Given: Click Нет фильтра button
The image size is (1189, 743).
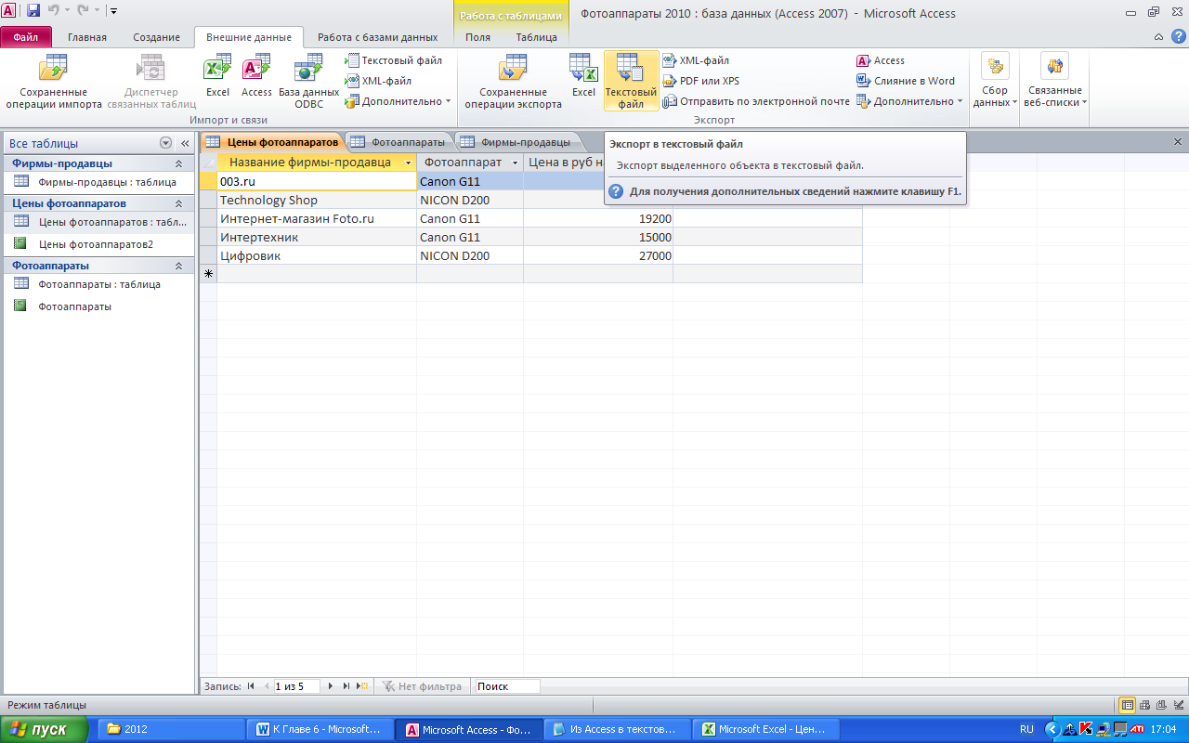Looking at the screenshot, I should pos(422,686).
